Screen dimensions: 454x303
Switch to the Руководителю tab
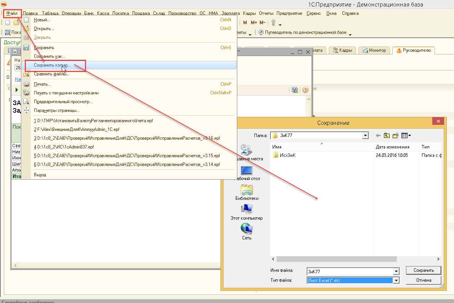(414, 50)
